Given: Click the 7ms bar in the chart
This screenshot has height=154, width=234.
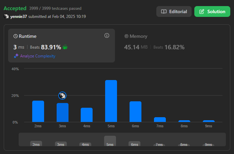Looking at the screenshot, I should click(x=160, y=120).
